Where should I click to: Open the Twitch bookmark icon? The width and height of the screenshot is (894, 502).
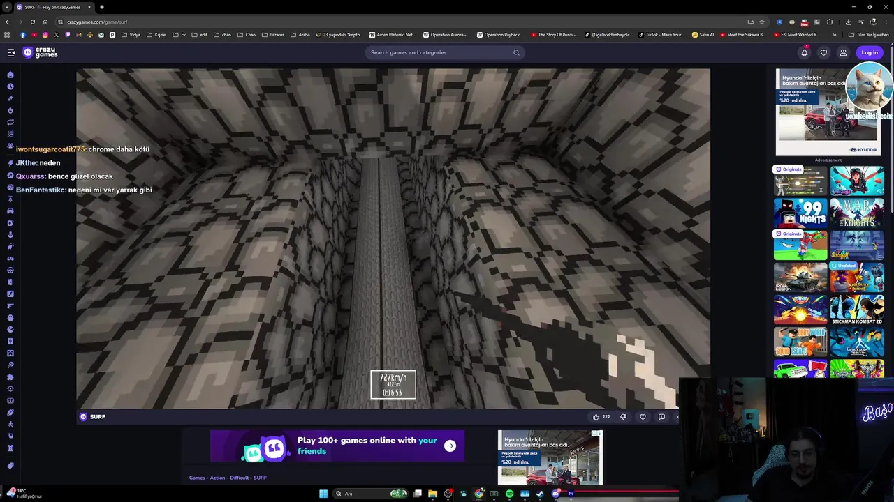click(x=68, y=35)
